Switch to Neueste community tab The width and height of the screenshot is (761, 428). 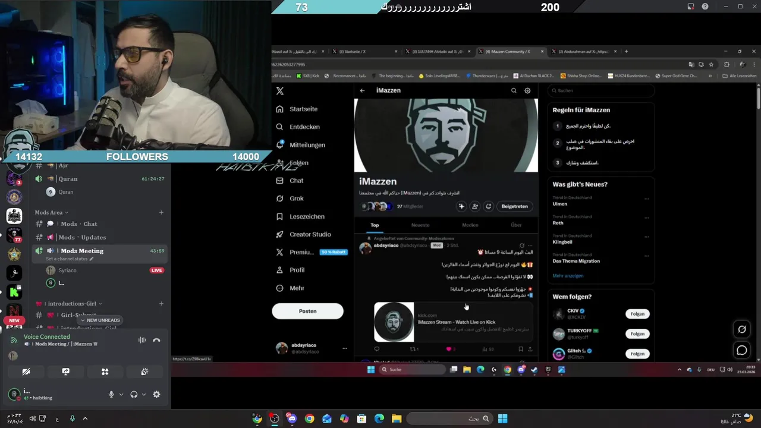420,225
